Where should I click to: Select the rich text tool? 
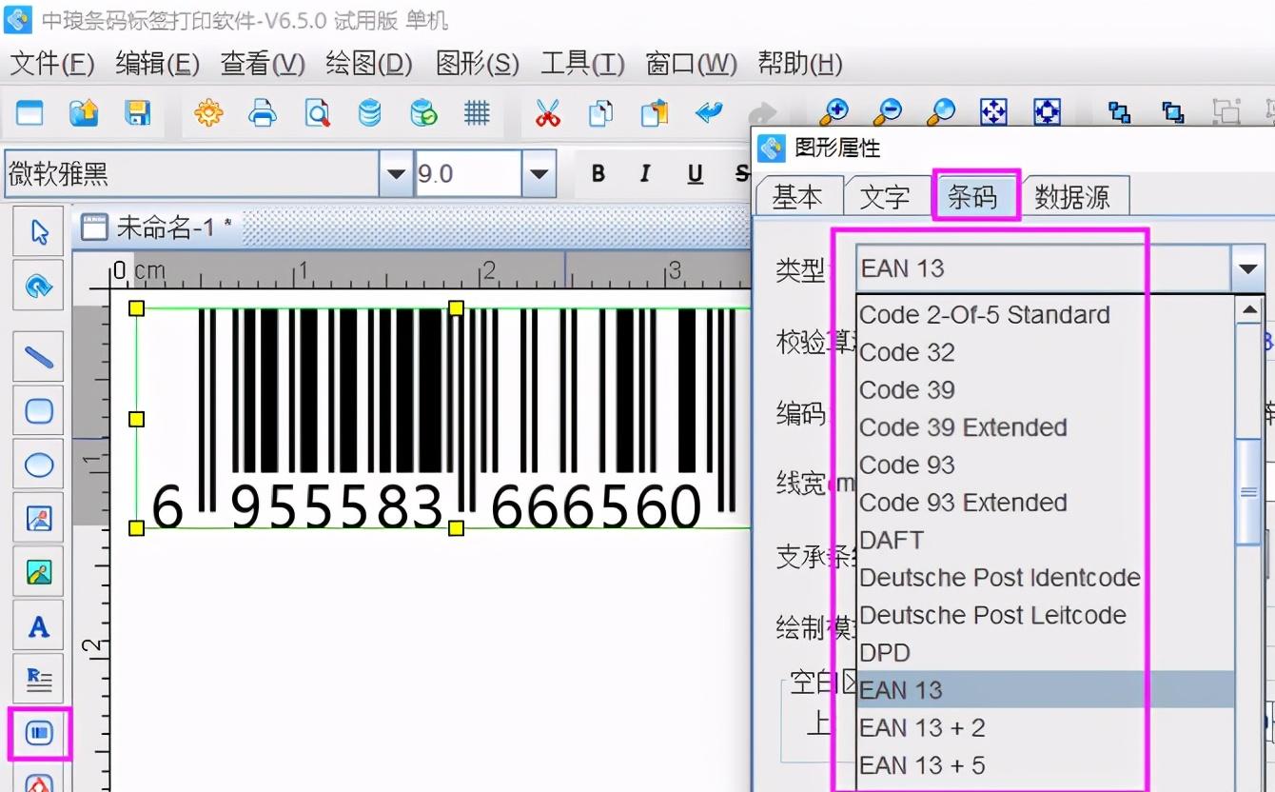pyautogui.click(x=38, y=679)
